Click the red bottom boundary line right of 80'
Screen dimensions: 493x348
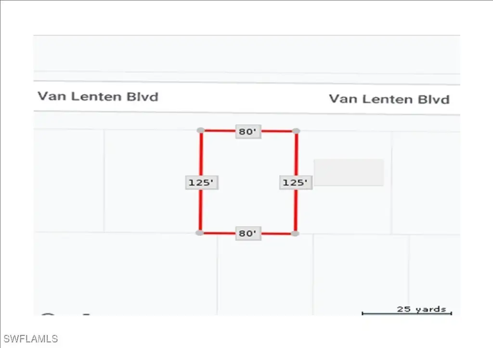[x=278, y=234]
